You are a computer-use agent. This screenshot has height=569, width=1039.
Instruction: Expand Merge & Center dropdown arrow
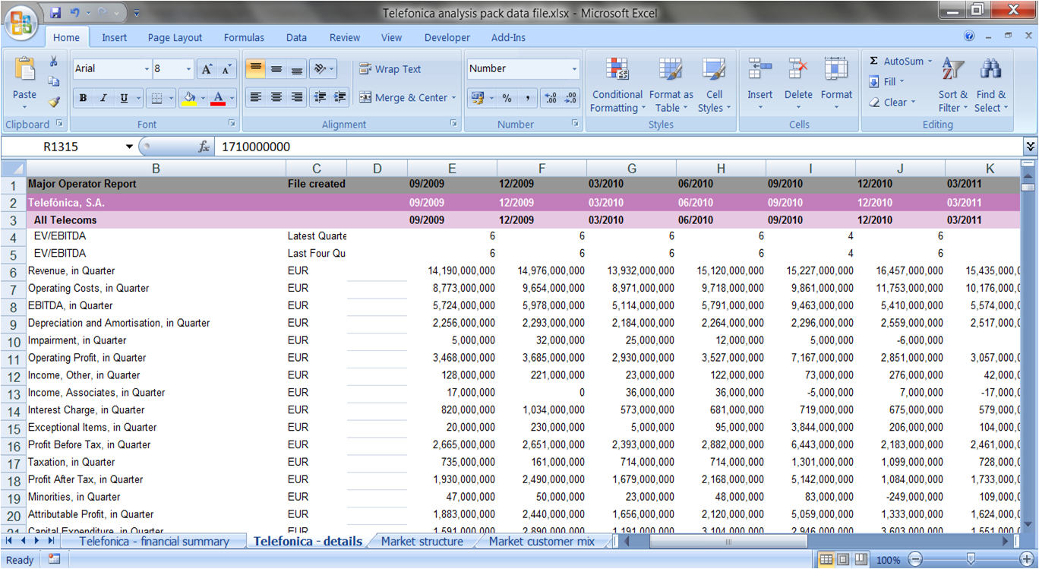[454, 98]
